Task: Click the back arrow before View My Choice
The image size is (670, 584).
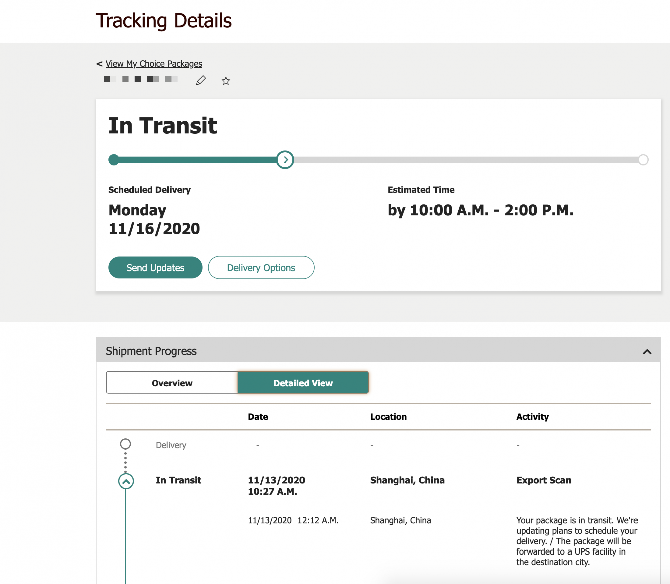Action: [x=99, y=64]
